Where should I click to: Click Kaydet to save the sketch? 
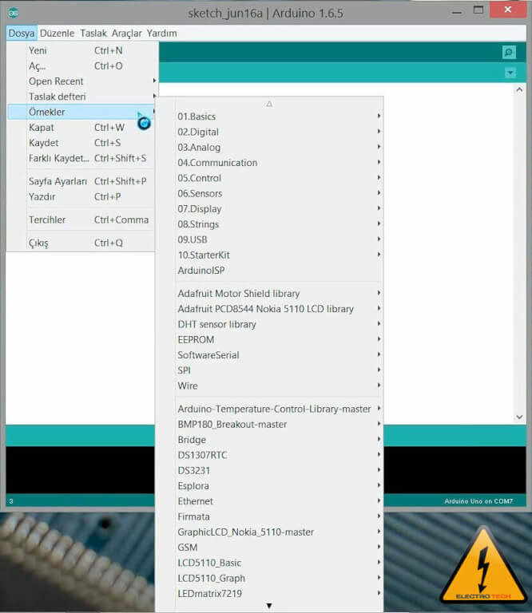point(81,143)
